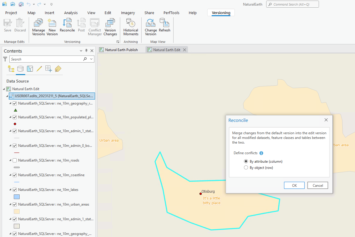Uncheck the ne_10m_lakes layer
Viewport: 355px width, 237px height.
(15, 190)
